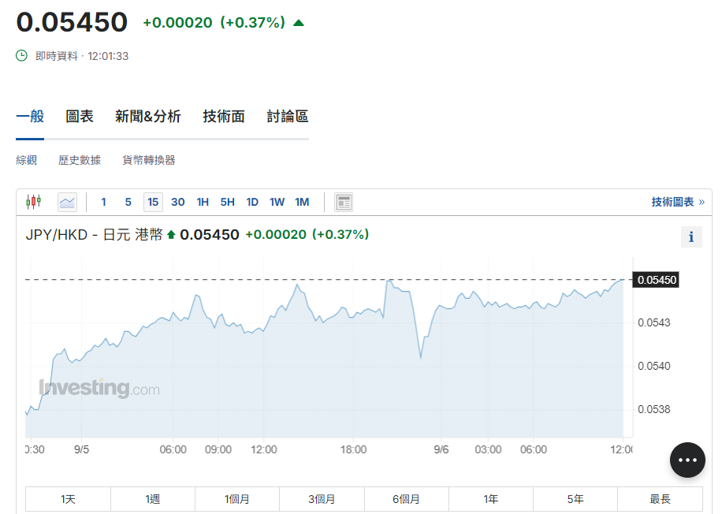Screen dimensions: 722x514
Task: Show 6個月 time range
Action: pyautogui.click(x=406, y=499)
